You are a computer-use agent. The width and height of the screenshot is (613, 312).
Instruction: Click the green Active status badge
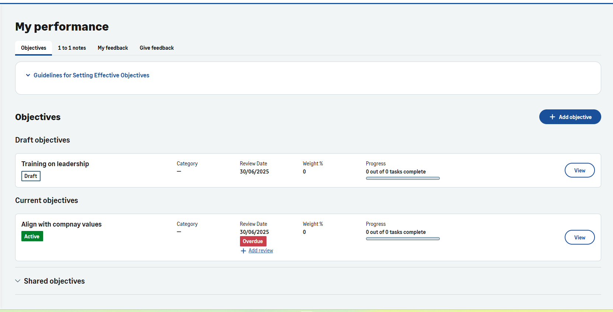(32, 236)
